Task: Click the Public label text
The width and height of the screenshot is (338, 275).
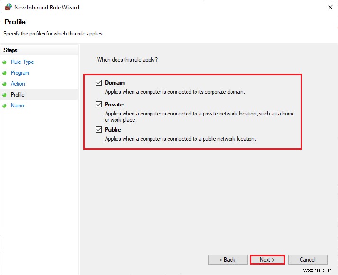Action: [x=113, y=130]
